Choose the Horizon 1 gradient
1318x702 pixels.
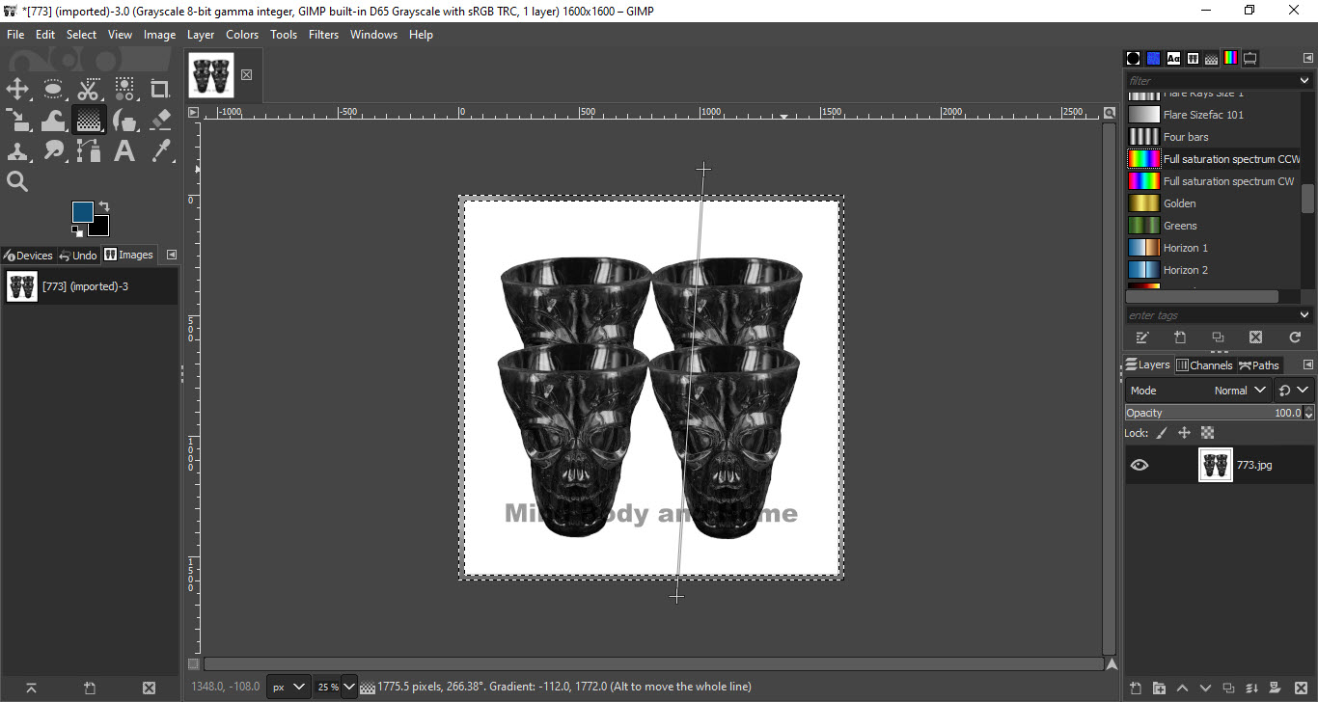tap(1185, 248)
